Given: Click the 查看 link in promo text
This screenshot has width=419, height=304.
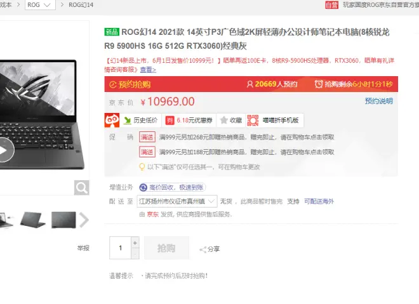Looking at the screenshot, I should point(148,70).
